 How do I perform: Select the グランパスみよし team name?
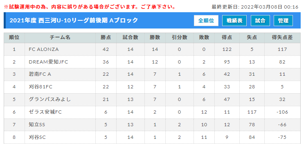49,99
